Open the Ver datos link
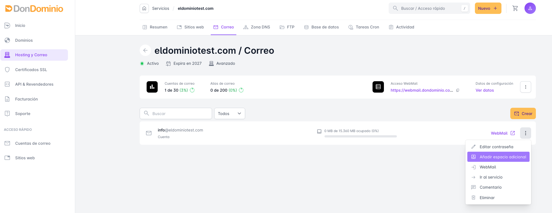This screenshot has height=213, width=552. pos(485,90)
